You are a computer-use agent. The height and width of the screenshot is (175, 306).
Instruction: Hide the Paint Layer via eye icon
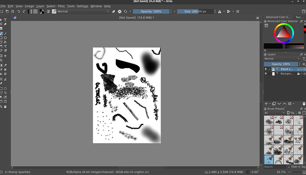click(266, 69)
